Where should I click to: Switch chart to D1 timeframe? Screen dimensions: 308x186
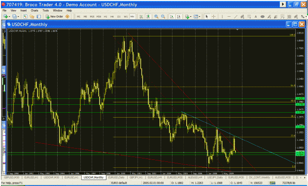coord(119,17)
